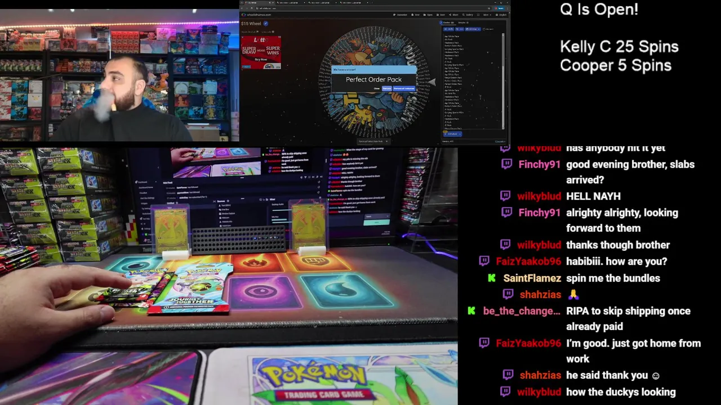Create a New wheel from the toolbar

coord(415,15)
